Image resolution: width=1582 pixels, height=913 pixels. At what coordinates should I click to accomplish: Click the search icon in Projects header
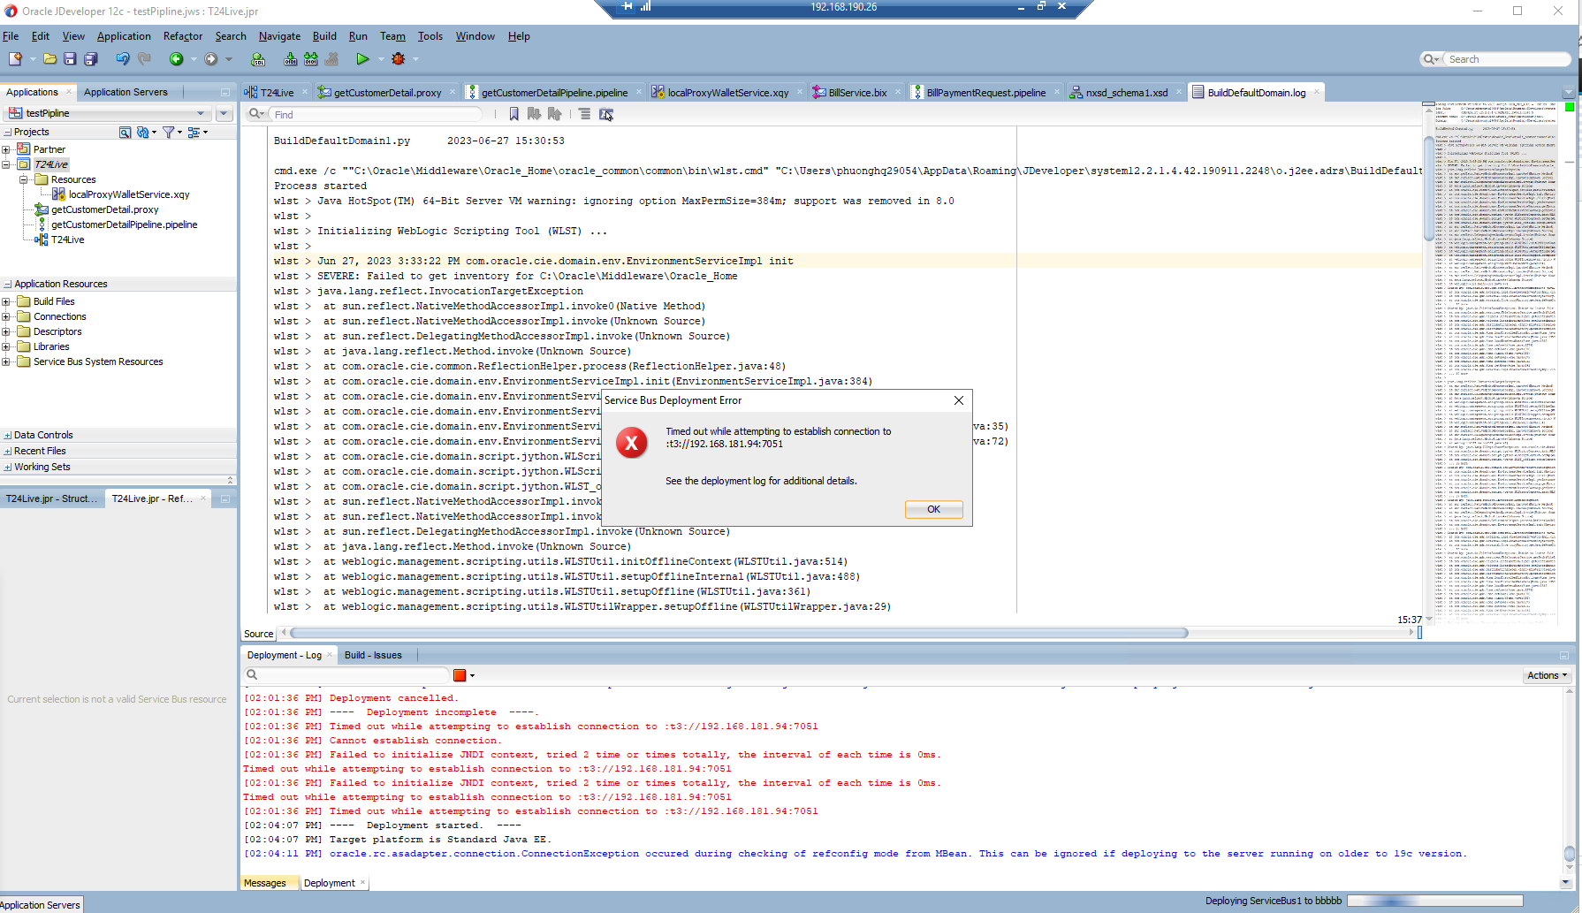pyautogui.click(x=125, y=132)
